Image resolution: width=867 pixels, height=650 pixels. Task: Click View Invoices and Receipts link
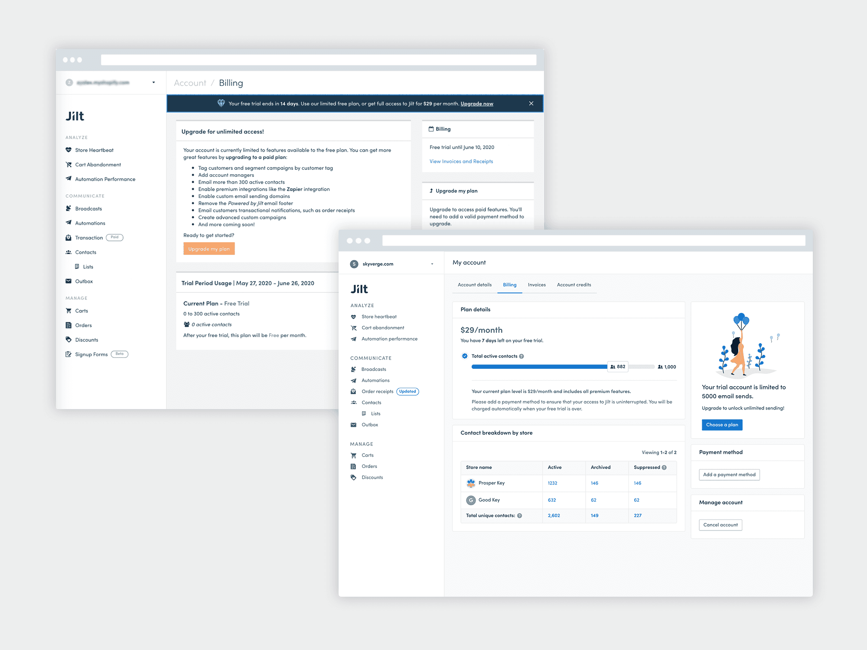(461, 161)
